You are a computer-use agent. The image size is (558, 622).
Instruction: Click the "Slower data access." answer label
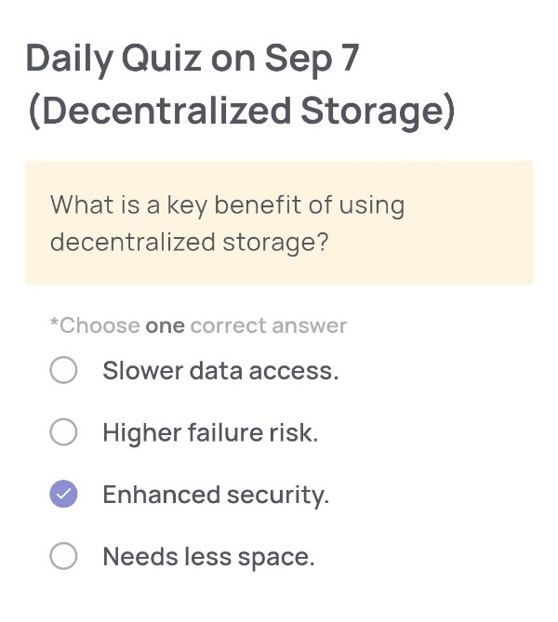(x=220, y=371)
